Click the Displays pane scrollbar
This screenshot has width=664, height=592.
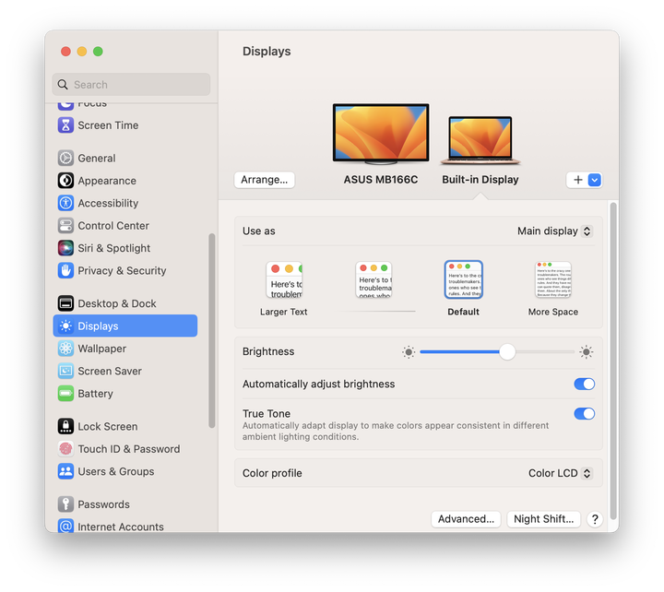click(x=613, y=361)
